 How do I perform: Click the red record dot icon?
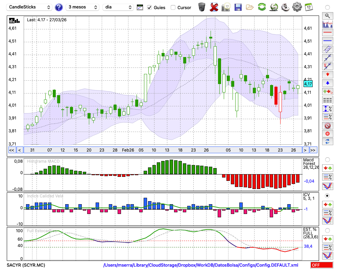click(328, 134)
